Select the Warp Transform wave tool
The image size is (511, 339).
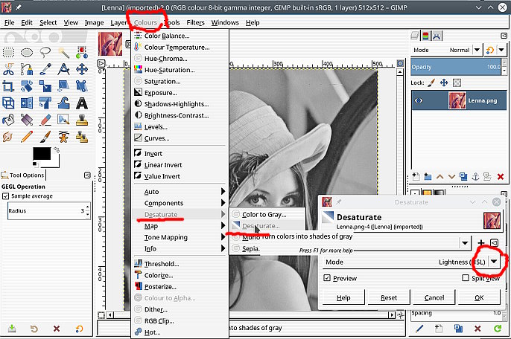(x=63, y=103)
